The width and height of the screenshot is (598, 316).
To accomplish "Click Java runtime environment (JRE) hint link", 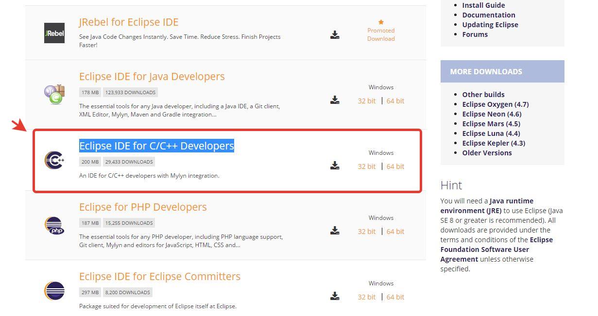I will click(487, 206).
